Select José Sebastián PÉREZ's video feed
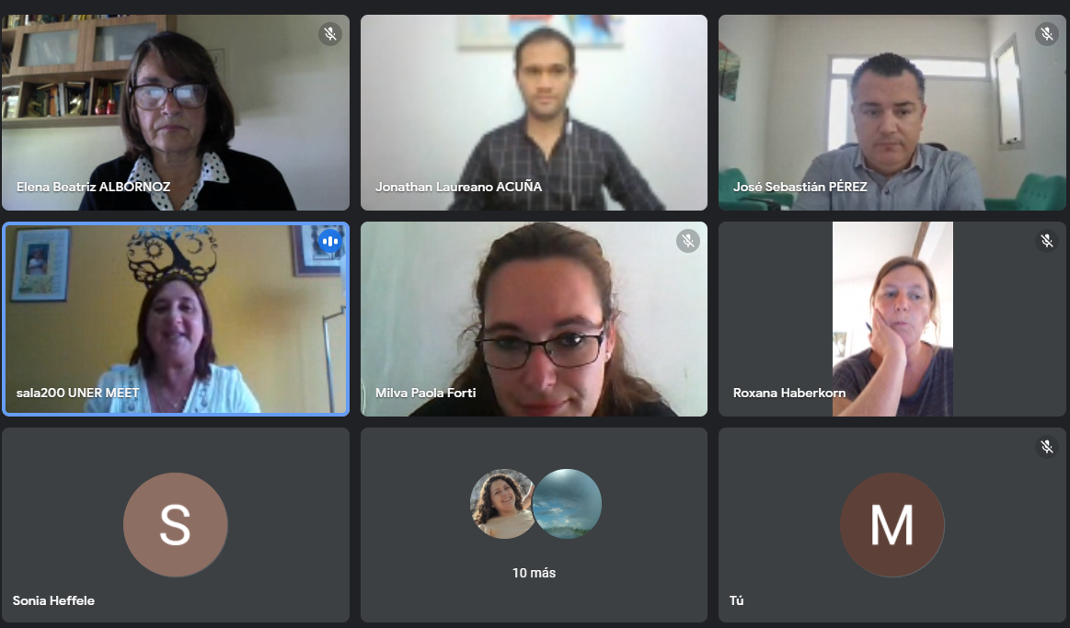The height and width of the screenshot is (628, 1070). [892, 112]
